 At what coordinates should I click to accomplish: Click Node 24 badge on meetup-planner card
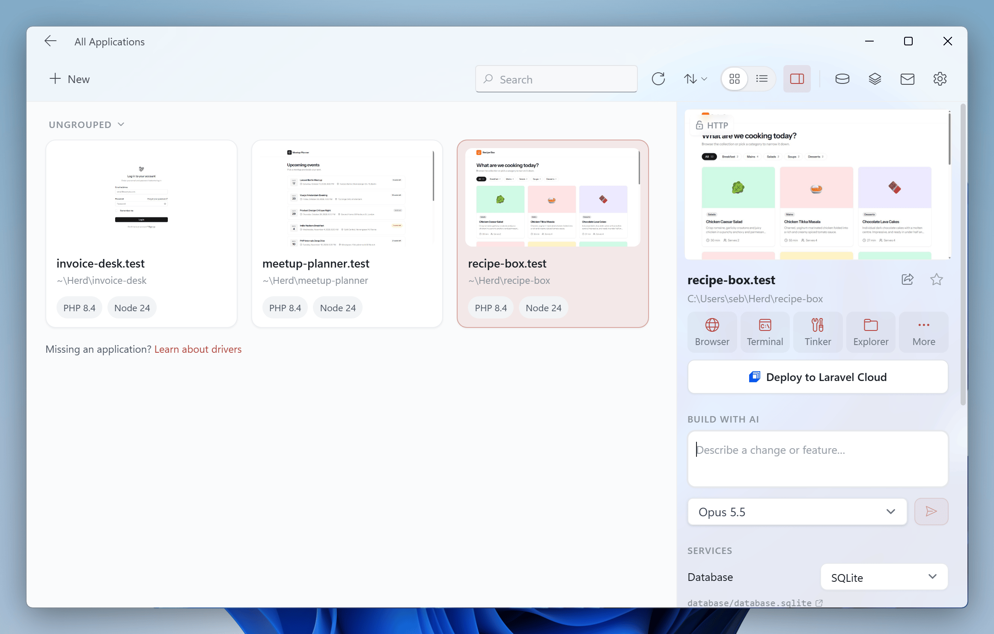coord(338,308)
